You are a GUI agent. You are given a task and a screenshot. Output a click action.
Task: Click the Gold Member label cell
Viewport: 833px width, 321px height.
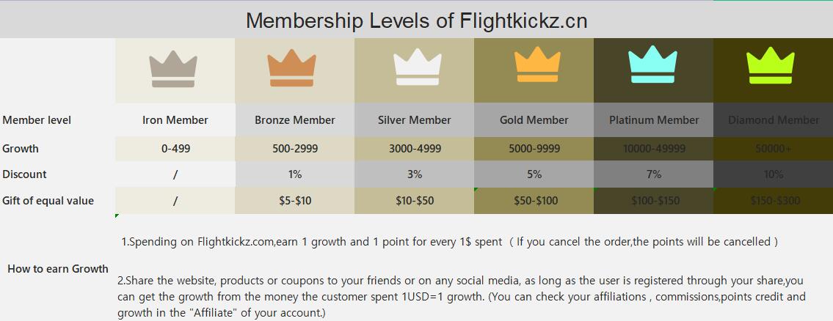534,120
